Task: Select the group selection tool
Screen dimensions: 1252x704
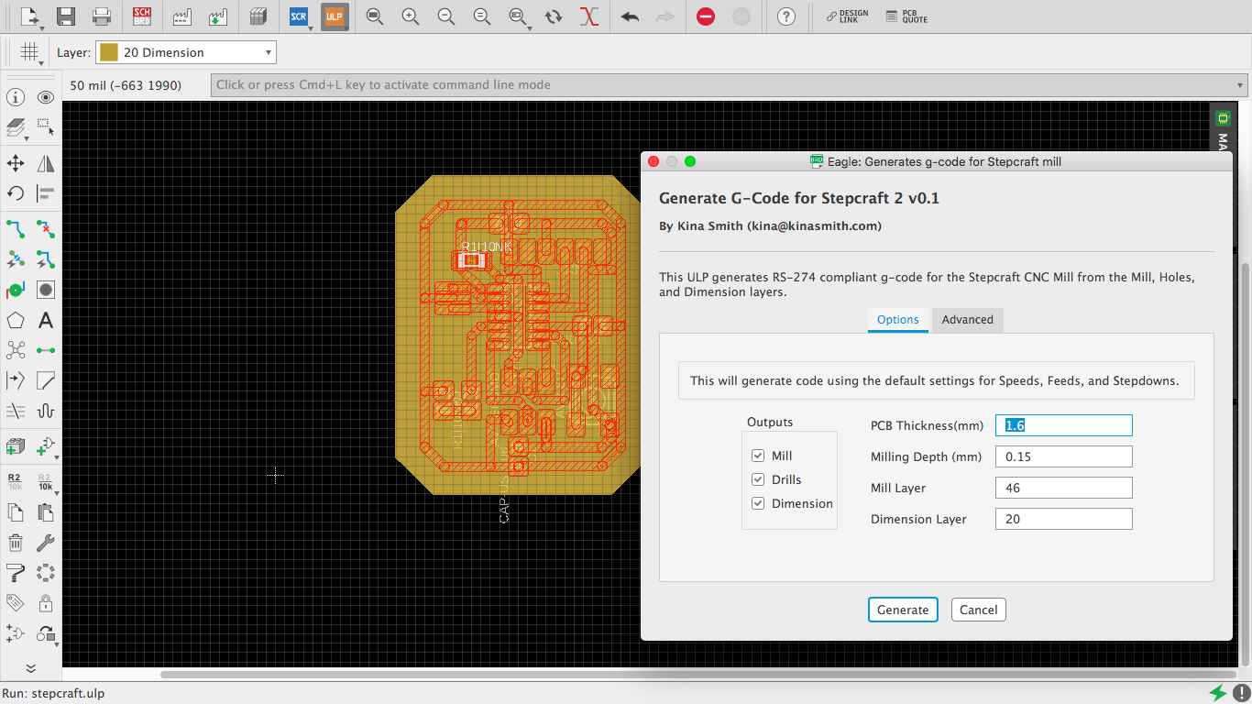Action: (46, 127)
